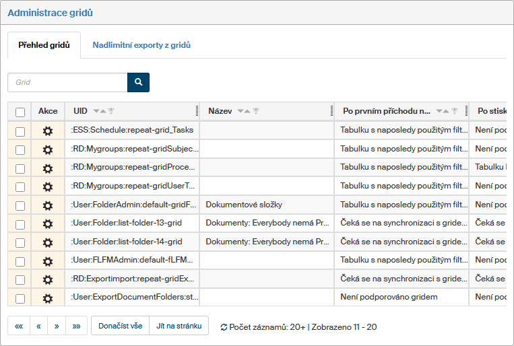Open gear actions for Dokumentové složky row
Image resolution: width=514 pixels, height=346 pixels.
coord(48,205)
